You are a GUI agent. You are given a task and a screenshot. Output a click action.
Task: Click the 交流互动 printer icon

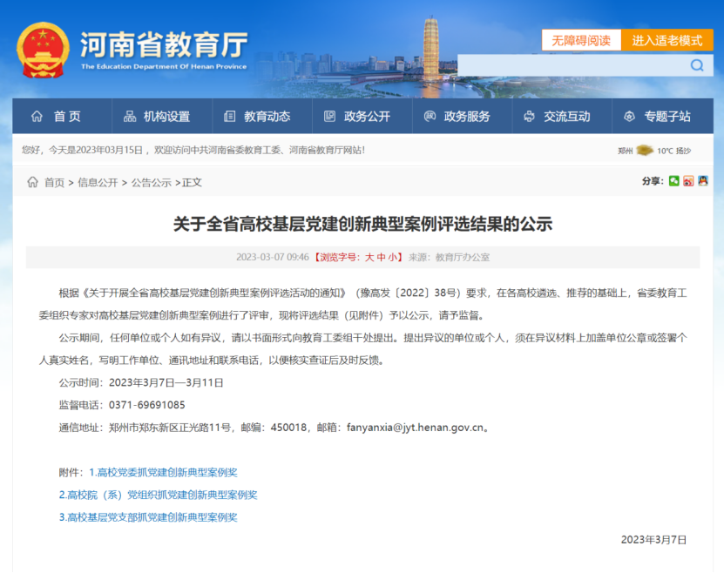(529, 117)
